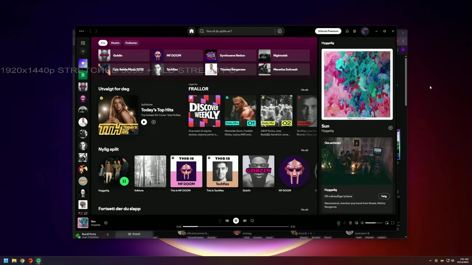472x265 pixels.
Task: Open the Om artisten band photo
Action: tap(357, 161)
